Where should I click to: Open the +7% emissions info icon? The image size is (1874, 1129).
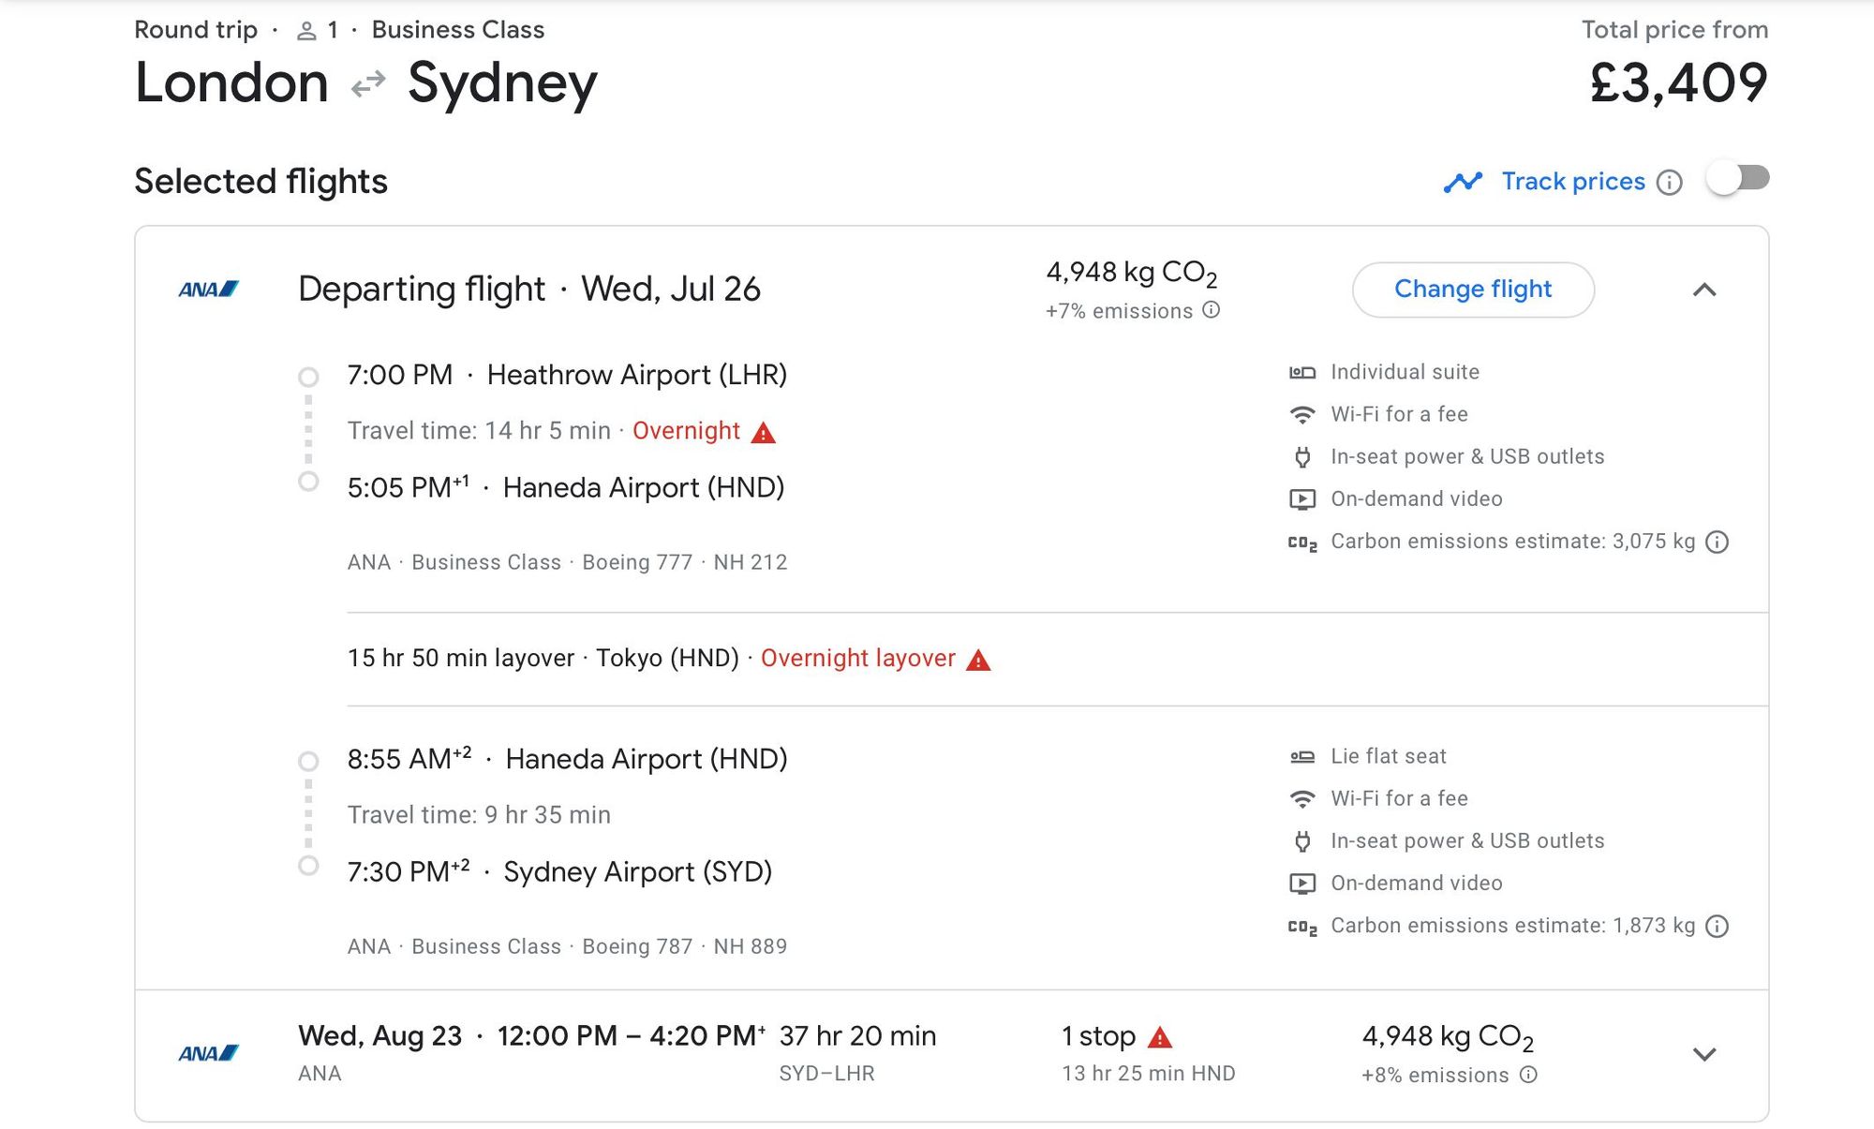pos(1212,310)
